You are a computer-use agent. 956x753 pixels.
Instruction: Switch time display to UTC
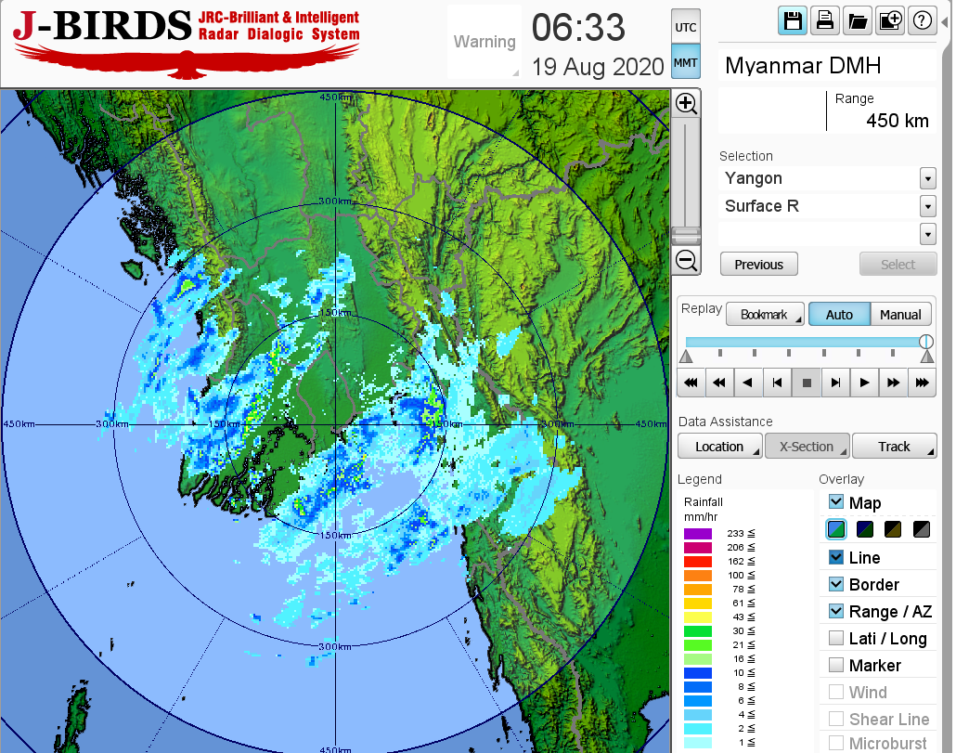pyautogui.click(x=686, y=27)
